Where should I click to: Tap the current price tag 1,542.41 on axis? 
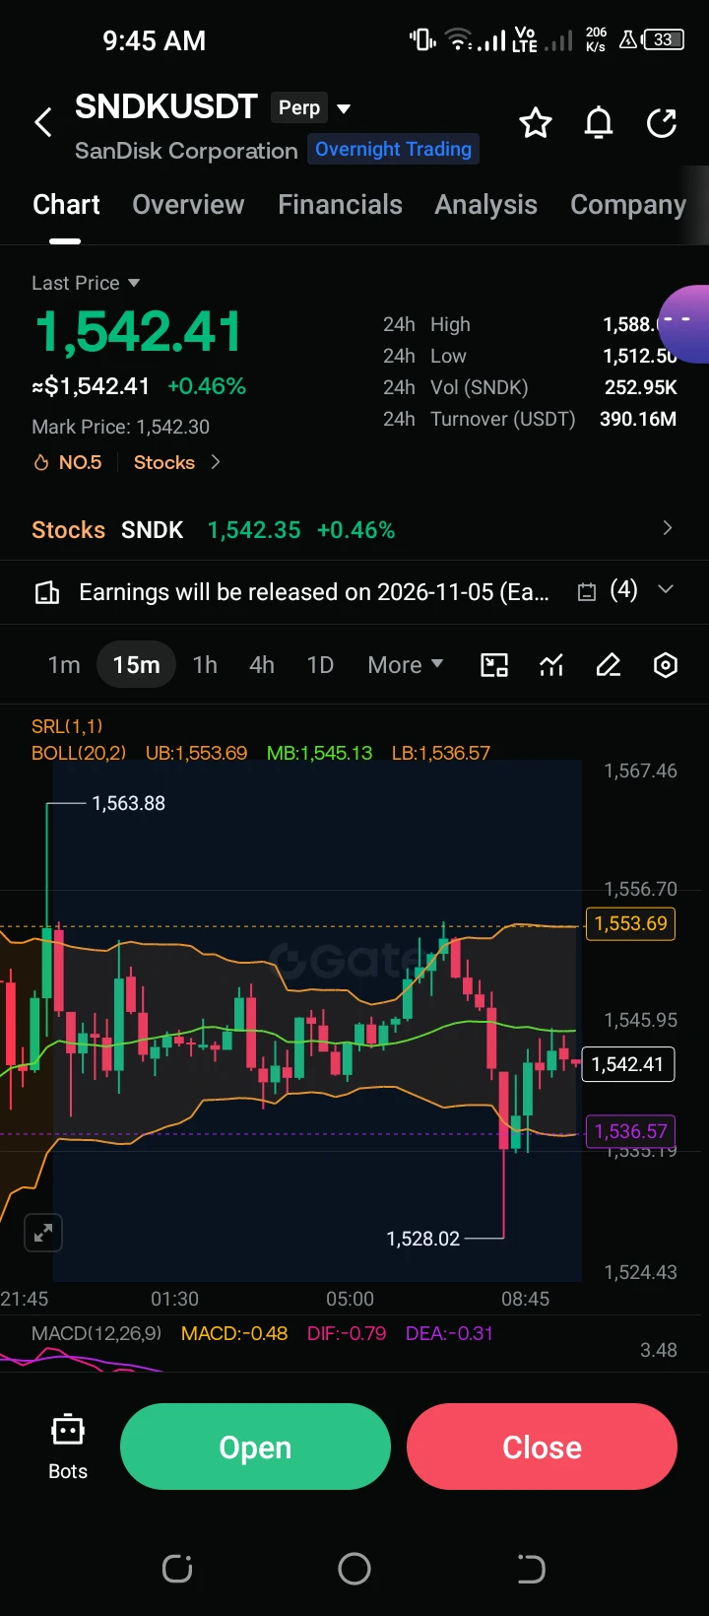628,1064
